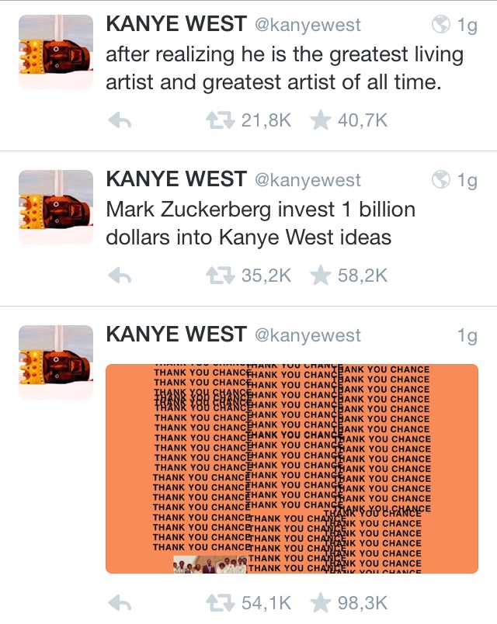The height and width of the screenshot is (624, 497).
Task: Favorite the Mark Zuckerberg invest tweet
Action: coord(321,276)
